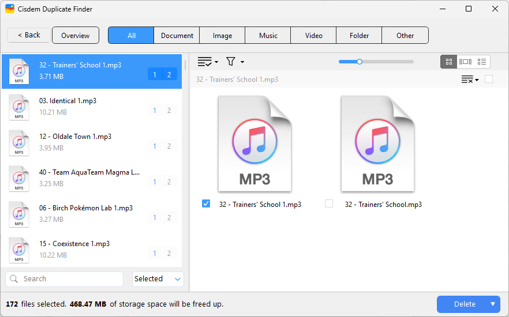Switch to side-by-side compare view
509x317 pixels.
click(465, 62)
